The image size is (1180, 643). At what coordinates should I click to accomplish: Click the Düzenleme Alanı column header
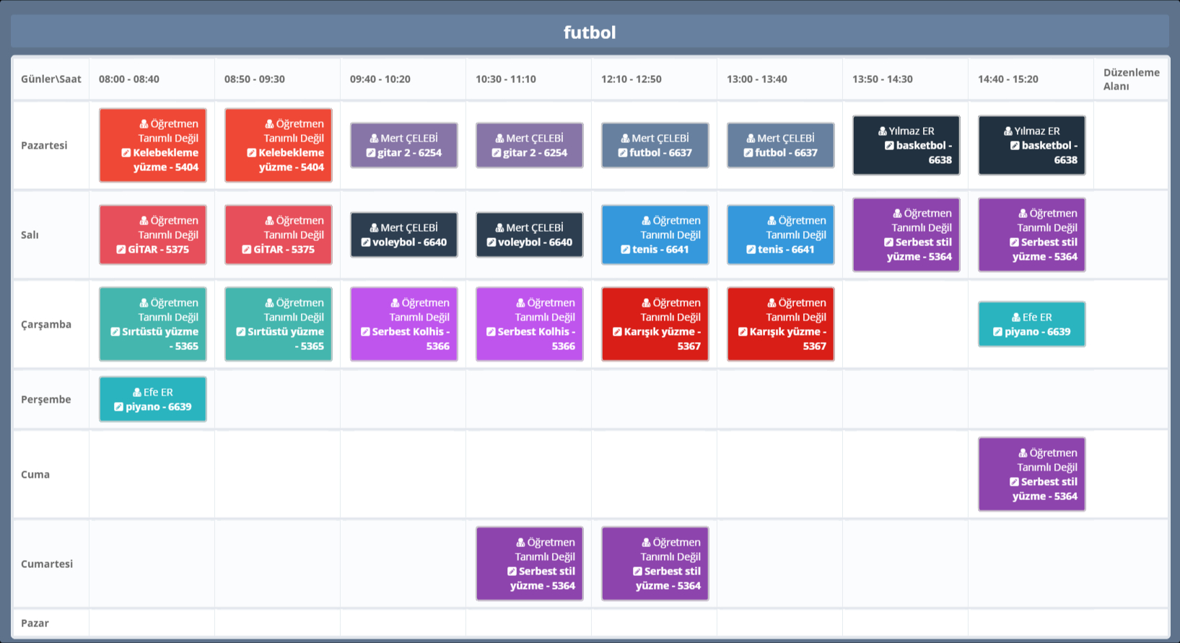pyautogui.click(x=1130, y=79)
